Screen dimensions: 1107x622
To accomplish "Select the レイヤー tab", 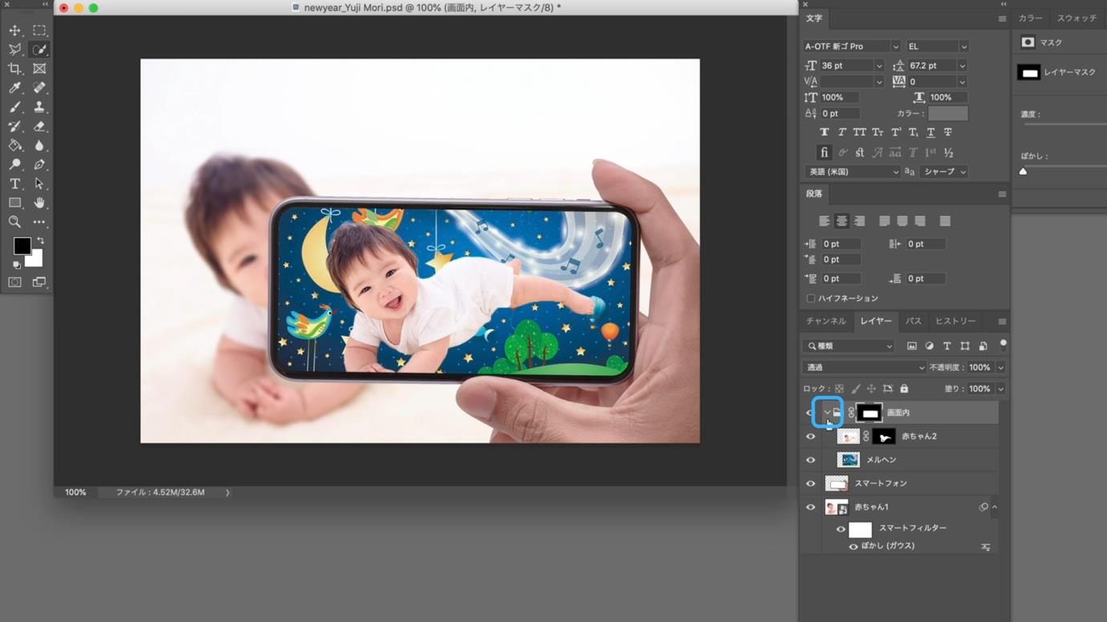I will pyautogui.click(x=876, y=321).
